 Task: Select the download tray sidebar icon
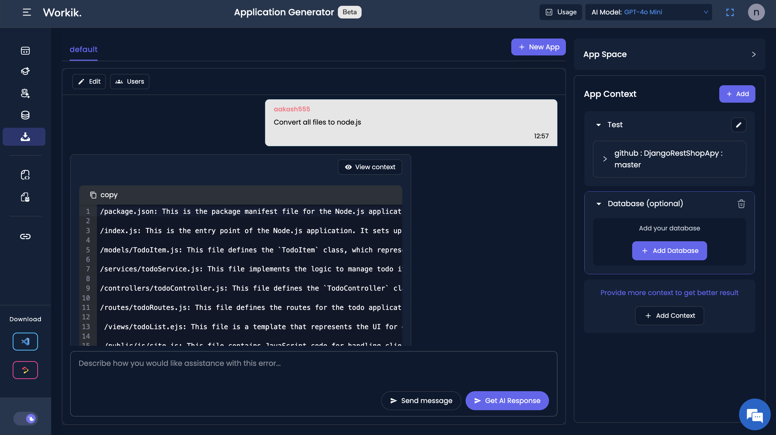24,137
